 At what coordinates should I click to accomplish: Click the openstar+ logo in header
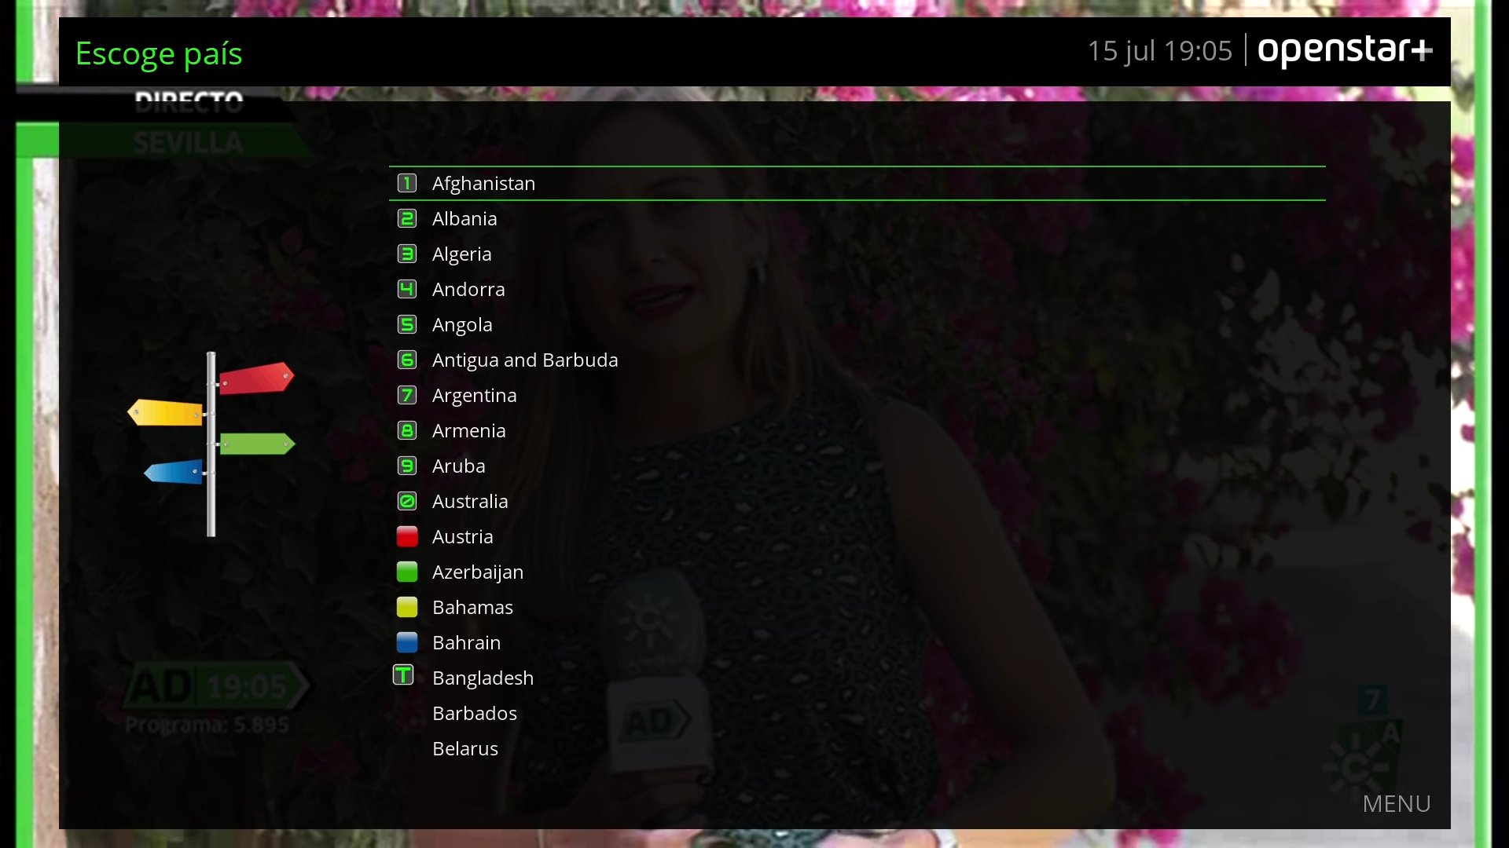tap(1345, 50)
